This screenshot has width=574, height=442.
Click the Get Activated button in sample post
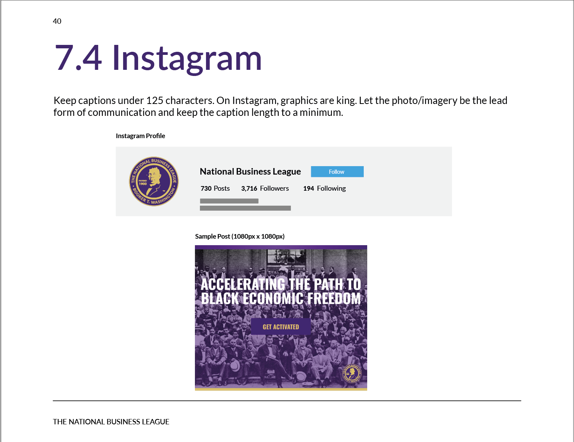[x=280, y=327]
